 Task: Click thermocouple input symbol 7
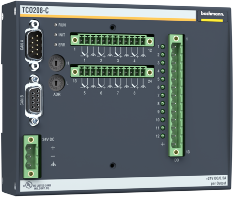tap(118, 84)
